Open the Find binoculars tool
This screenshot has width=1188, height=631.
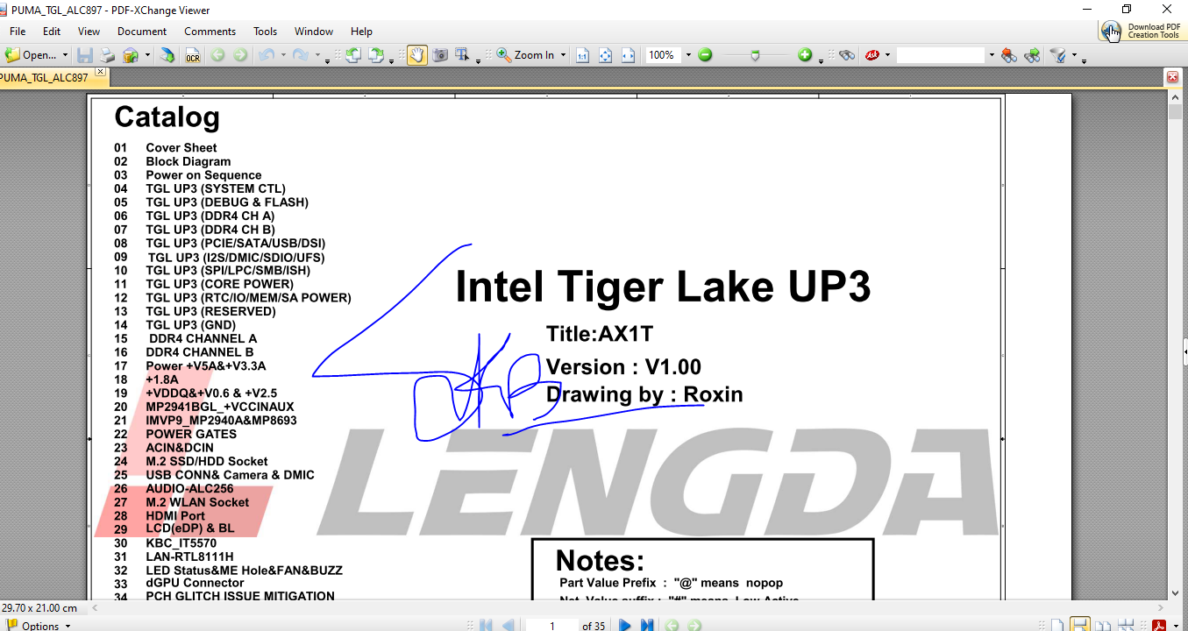pos(846,55)
